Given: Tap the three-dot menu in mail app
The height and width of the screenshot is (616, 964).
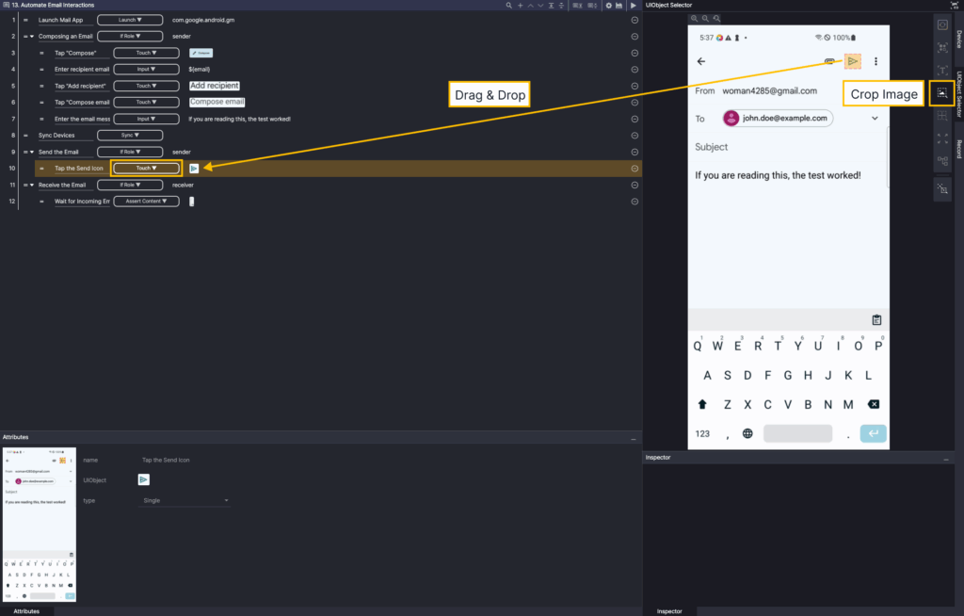Looking at the screenshot, I should click(x=876, y=61).
